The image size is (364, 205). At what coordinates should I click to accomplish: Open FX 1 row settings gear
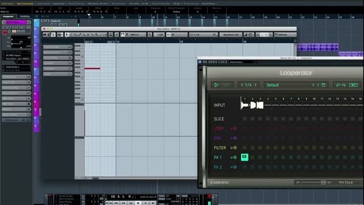coord(235,158)
